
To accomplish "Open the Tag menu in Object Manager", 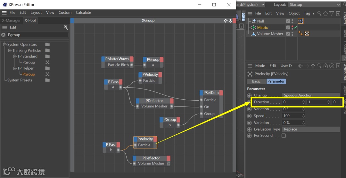I will (307, 13).
